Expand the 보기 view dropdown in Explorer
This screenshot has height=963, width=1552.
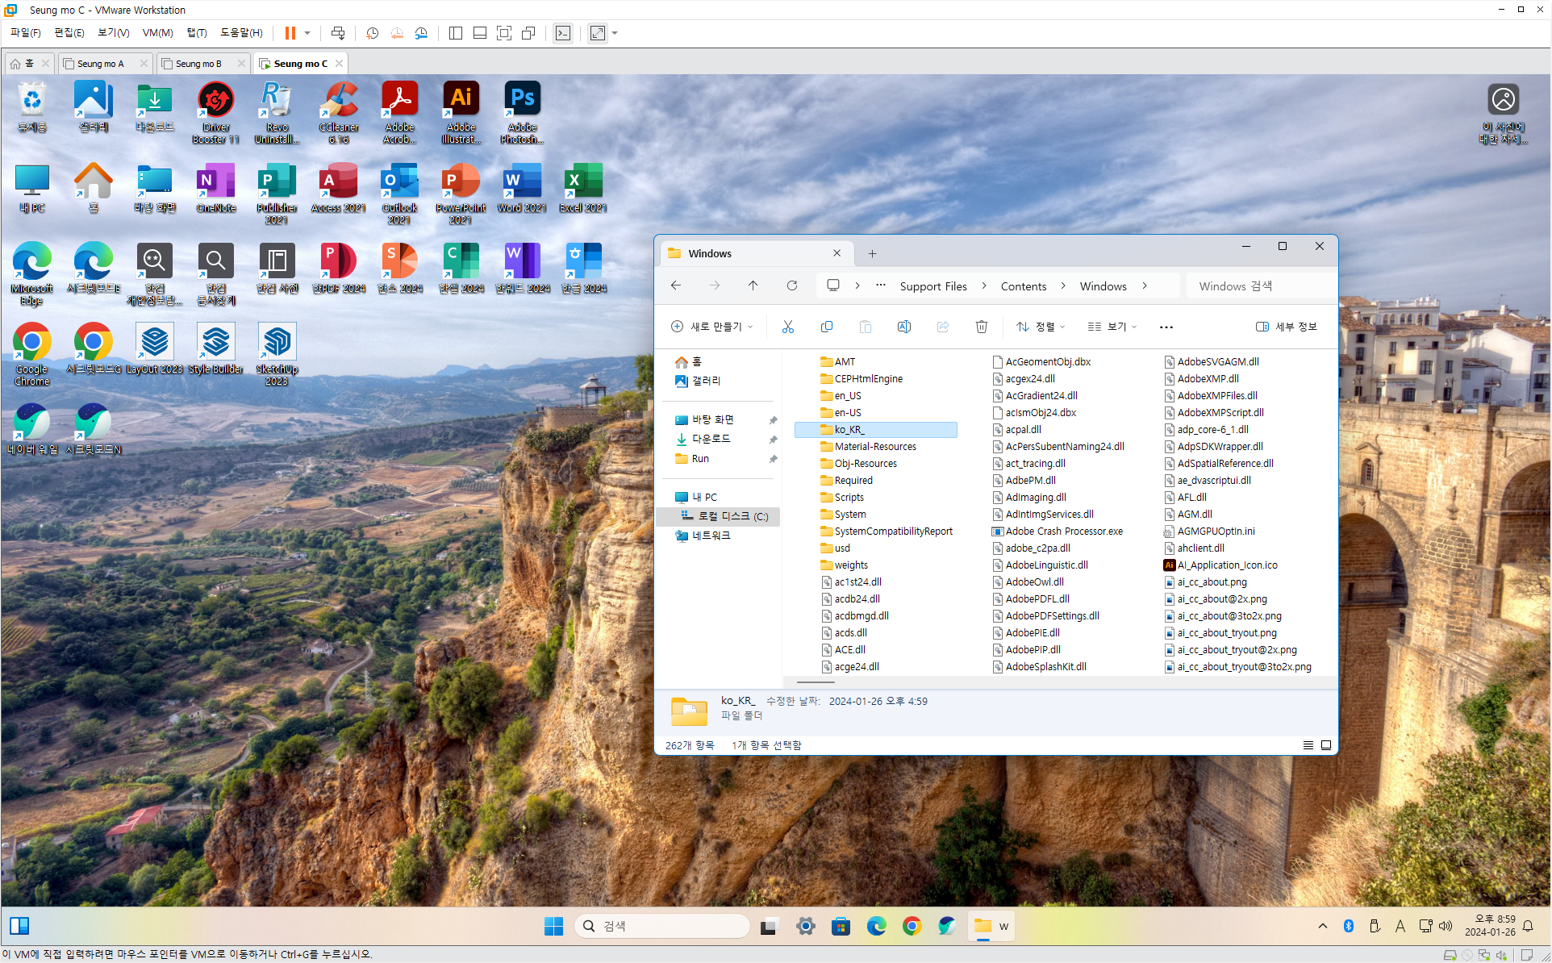tap(1112, 327)
